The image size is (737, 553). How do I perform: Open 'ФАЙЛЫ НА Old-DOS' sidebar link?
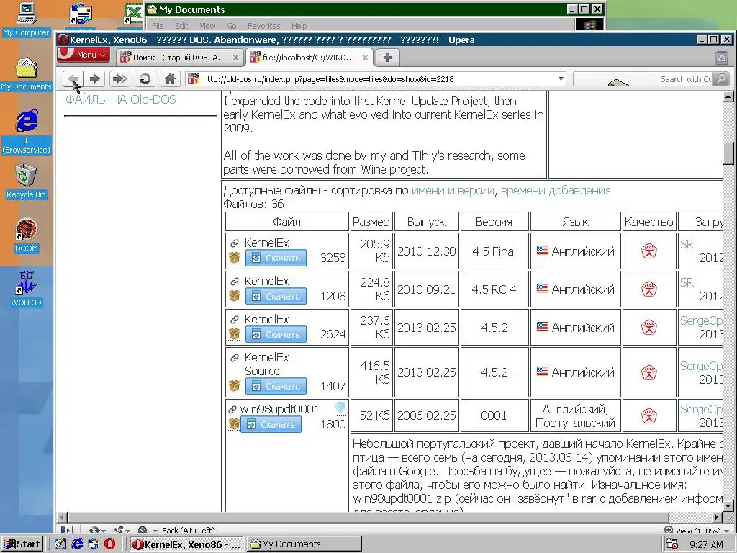121,99
